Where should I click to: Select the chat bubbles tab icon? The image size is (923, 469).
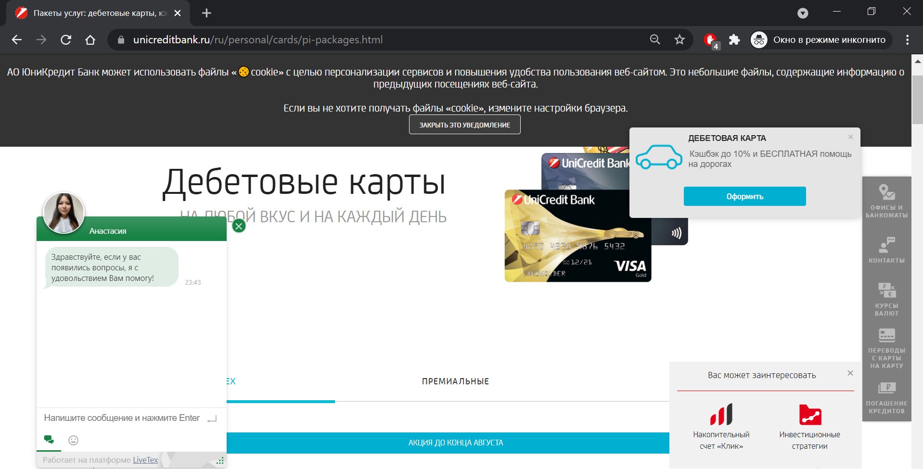pyautogui.click(x=49, y=440)
